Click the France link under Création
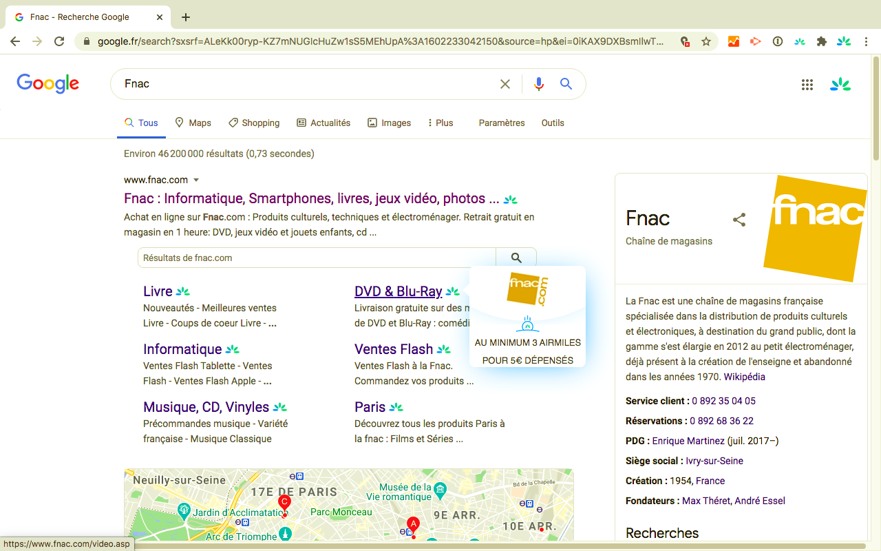This screenshot has height=551, width=881. tap(710, 481)
